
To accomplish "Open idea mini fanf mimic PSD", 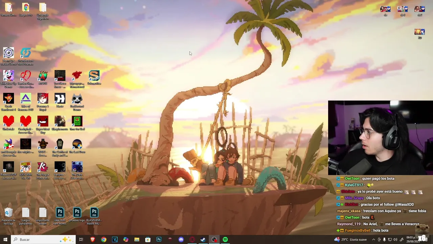I will click(60, 217).
